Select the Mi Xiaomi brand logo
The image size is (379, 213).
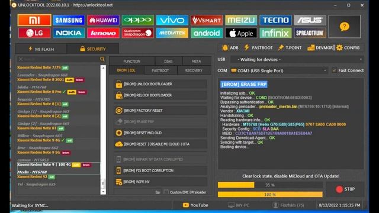pyautogui.click(x=34, y=20)
